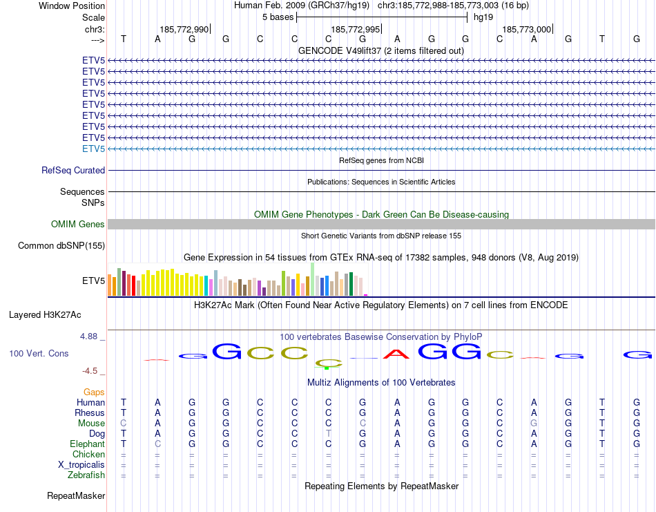Click the red A in the PhyloP logo
This screenshot has width=656, height=512.
coord(396,354)
